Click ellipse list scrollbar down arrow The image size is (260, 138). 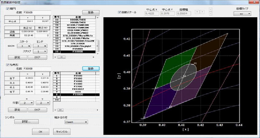point(98,53)
